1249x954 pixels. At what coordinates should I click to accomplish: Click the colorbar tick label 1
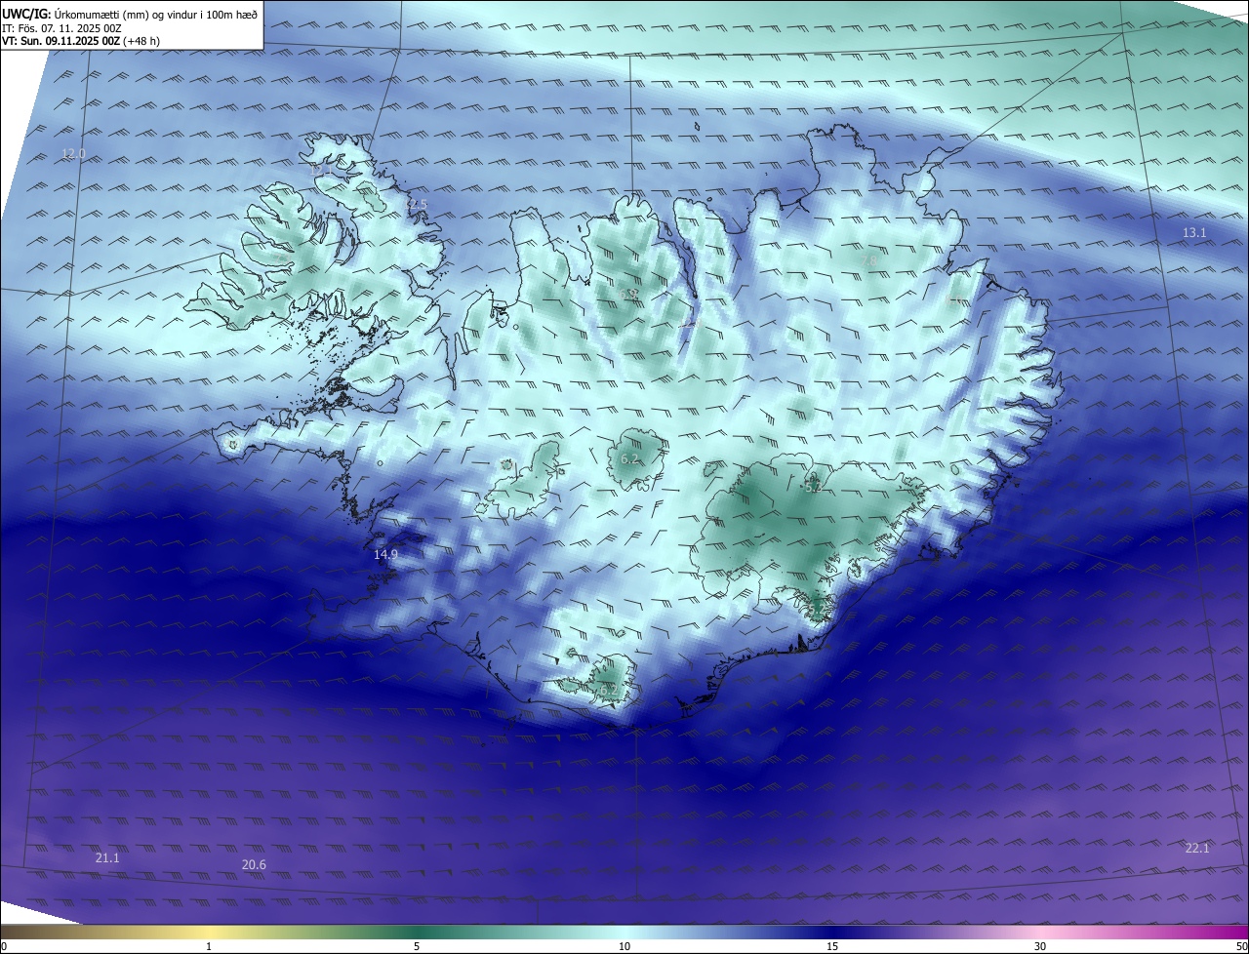coord(209,946)
